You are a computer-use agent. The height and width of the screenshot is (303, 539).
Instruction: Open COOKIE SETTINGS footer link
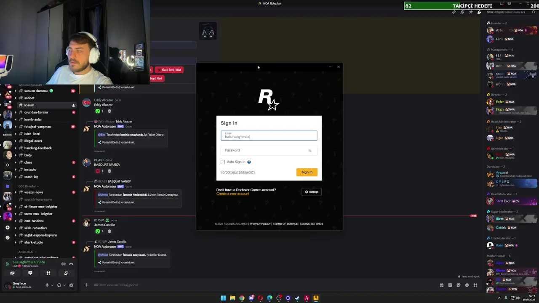(312, 224)
